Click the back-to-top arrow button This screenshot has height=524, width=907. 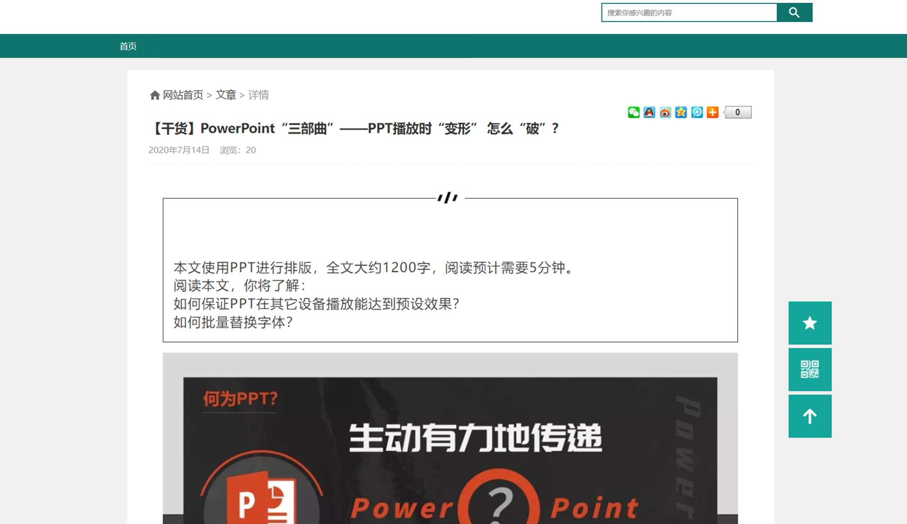(810, 416)
